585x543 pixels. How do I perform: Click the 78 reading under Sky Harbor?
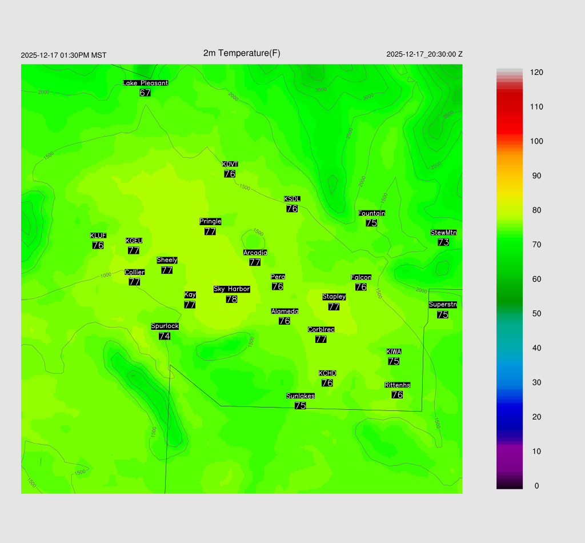click(x=231, y=299)
